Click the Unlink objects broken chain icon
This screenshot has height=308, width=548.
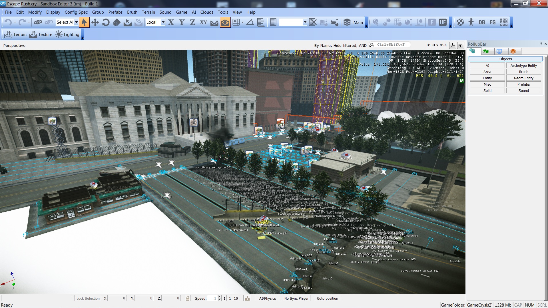(49, 22)
